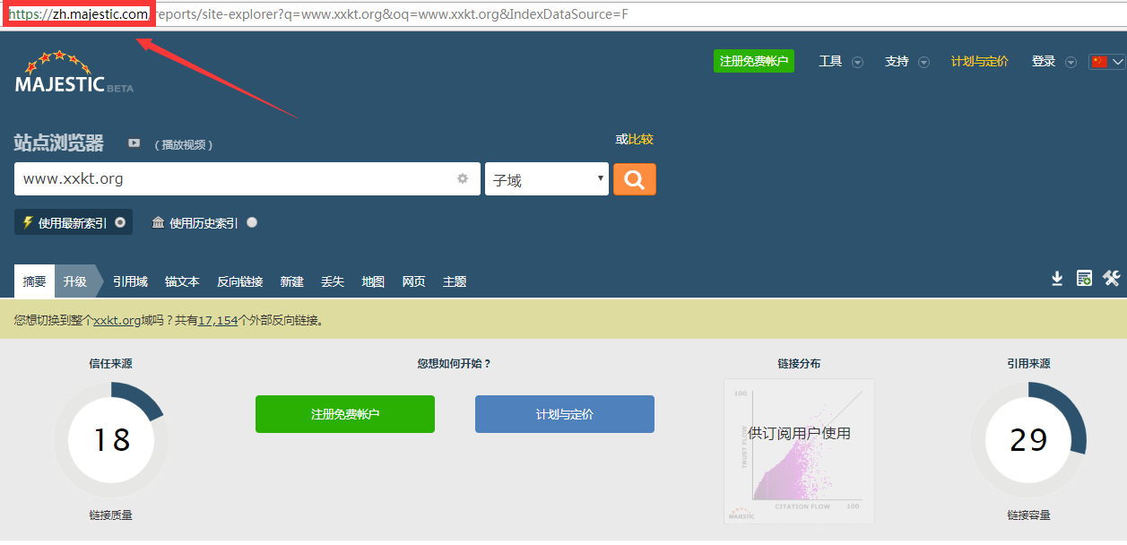The image size is (1127, 545).
Task: Click the 链接分布 scatter chart thumbnail
Action: [799, 451]
